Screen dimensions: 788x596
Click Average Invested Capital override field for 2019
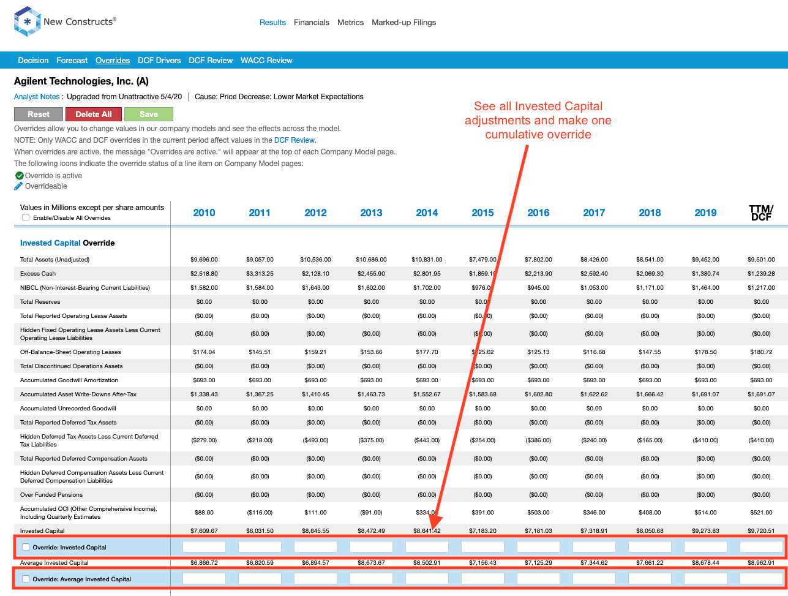point(705,578)
